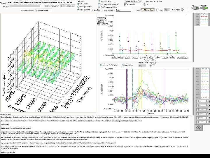This screenshot has height=158, width=210.
Task: Click red Plot 1 swatch in upper legend
Action: tap(204, 17)
